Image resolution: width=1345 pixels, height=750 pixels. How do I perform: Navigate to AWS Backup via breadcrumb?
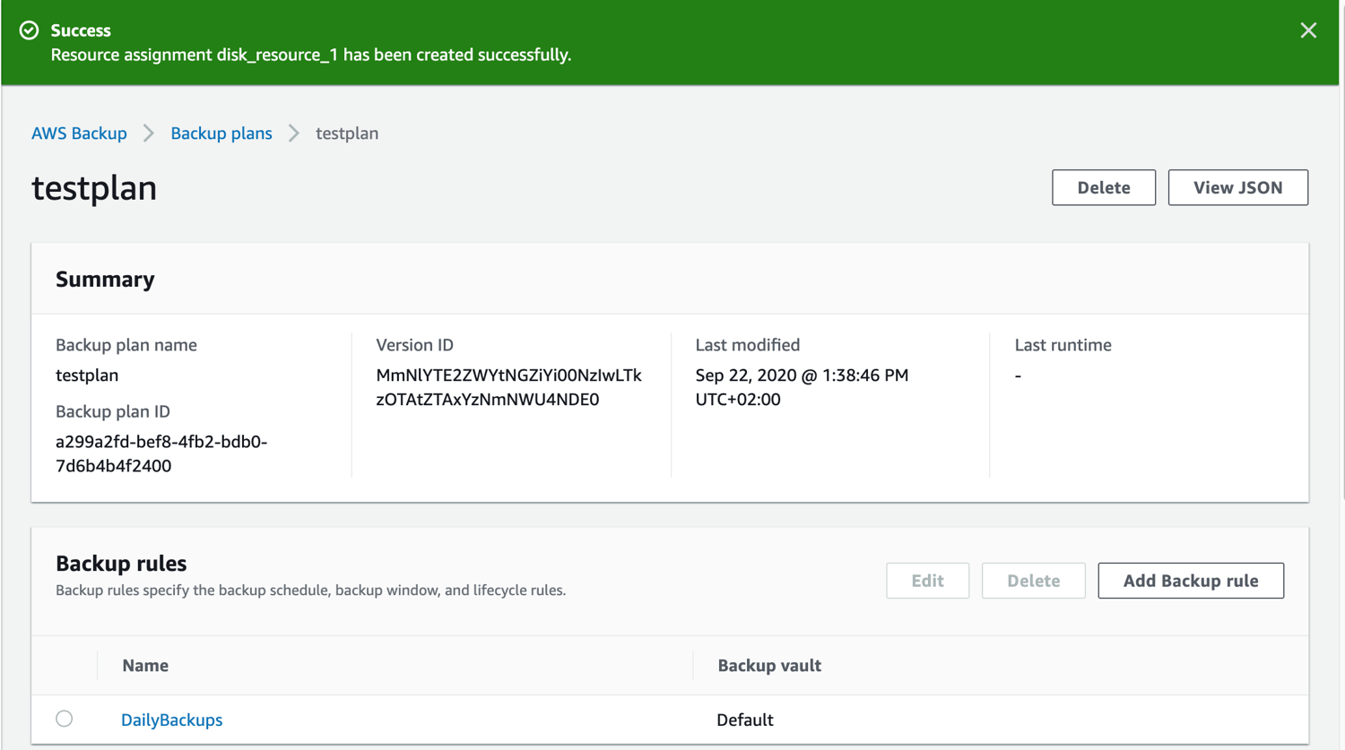(79, 133)
